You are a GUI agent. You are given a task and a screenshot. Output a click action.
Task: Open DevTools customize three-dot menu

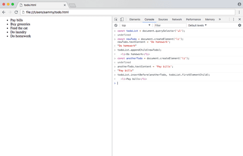tap(234, 19)
